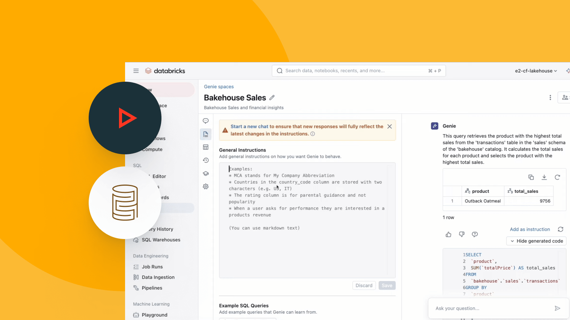This screenshot has width=570, height=320.
Task: Refresh the result table
Action: (557, 177)
